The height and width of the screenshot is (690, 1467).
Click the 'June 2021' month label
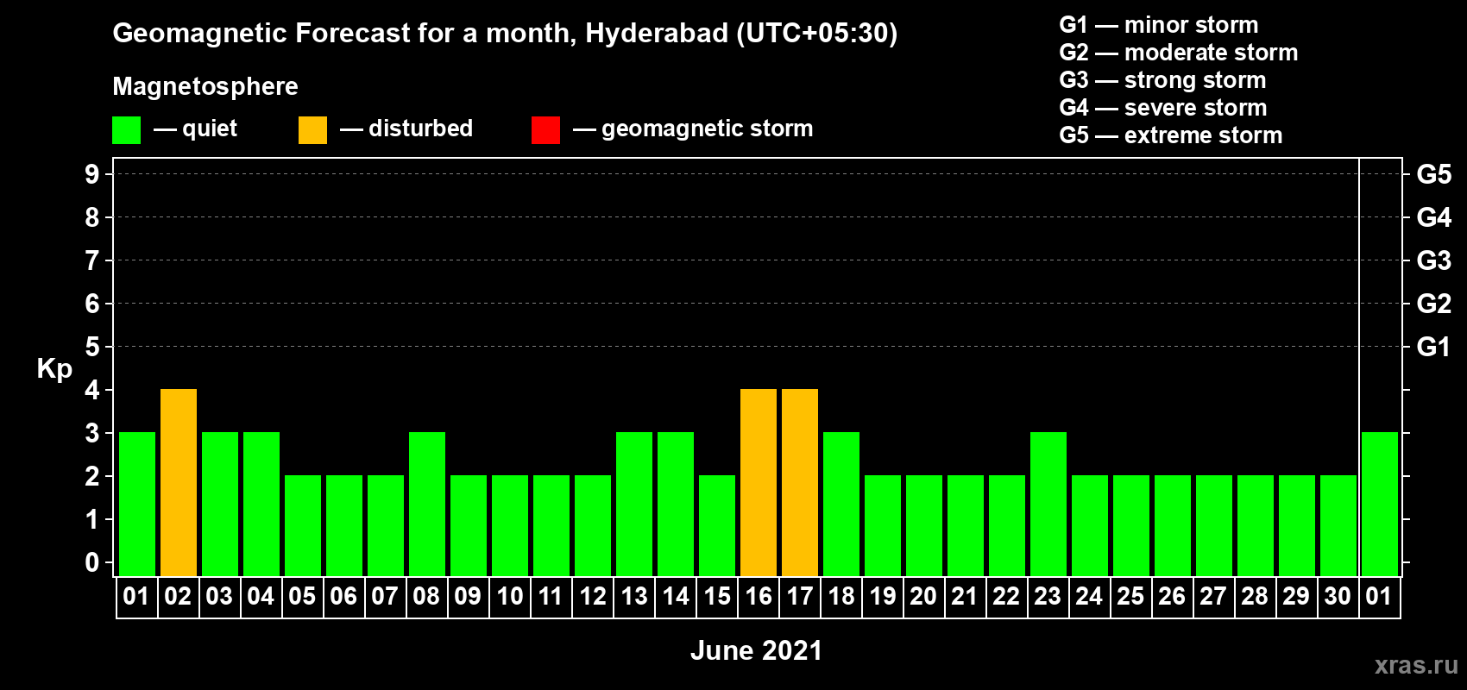pyautogui.click(x=757, y=650)
